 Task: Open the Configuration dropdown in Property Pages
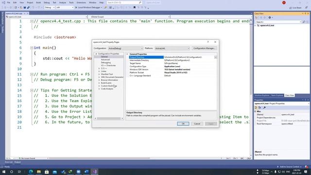[x=125, y=49]
